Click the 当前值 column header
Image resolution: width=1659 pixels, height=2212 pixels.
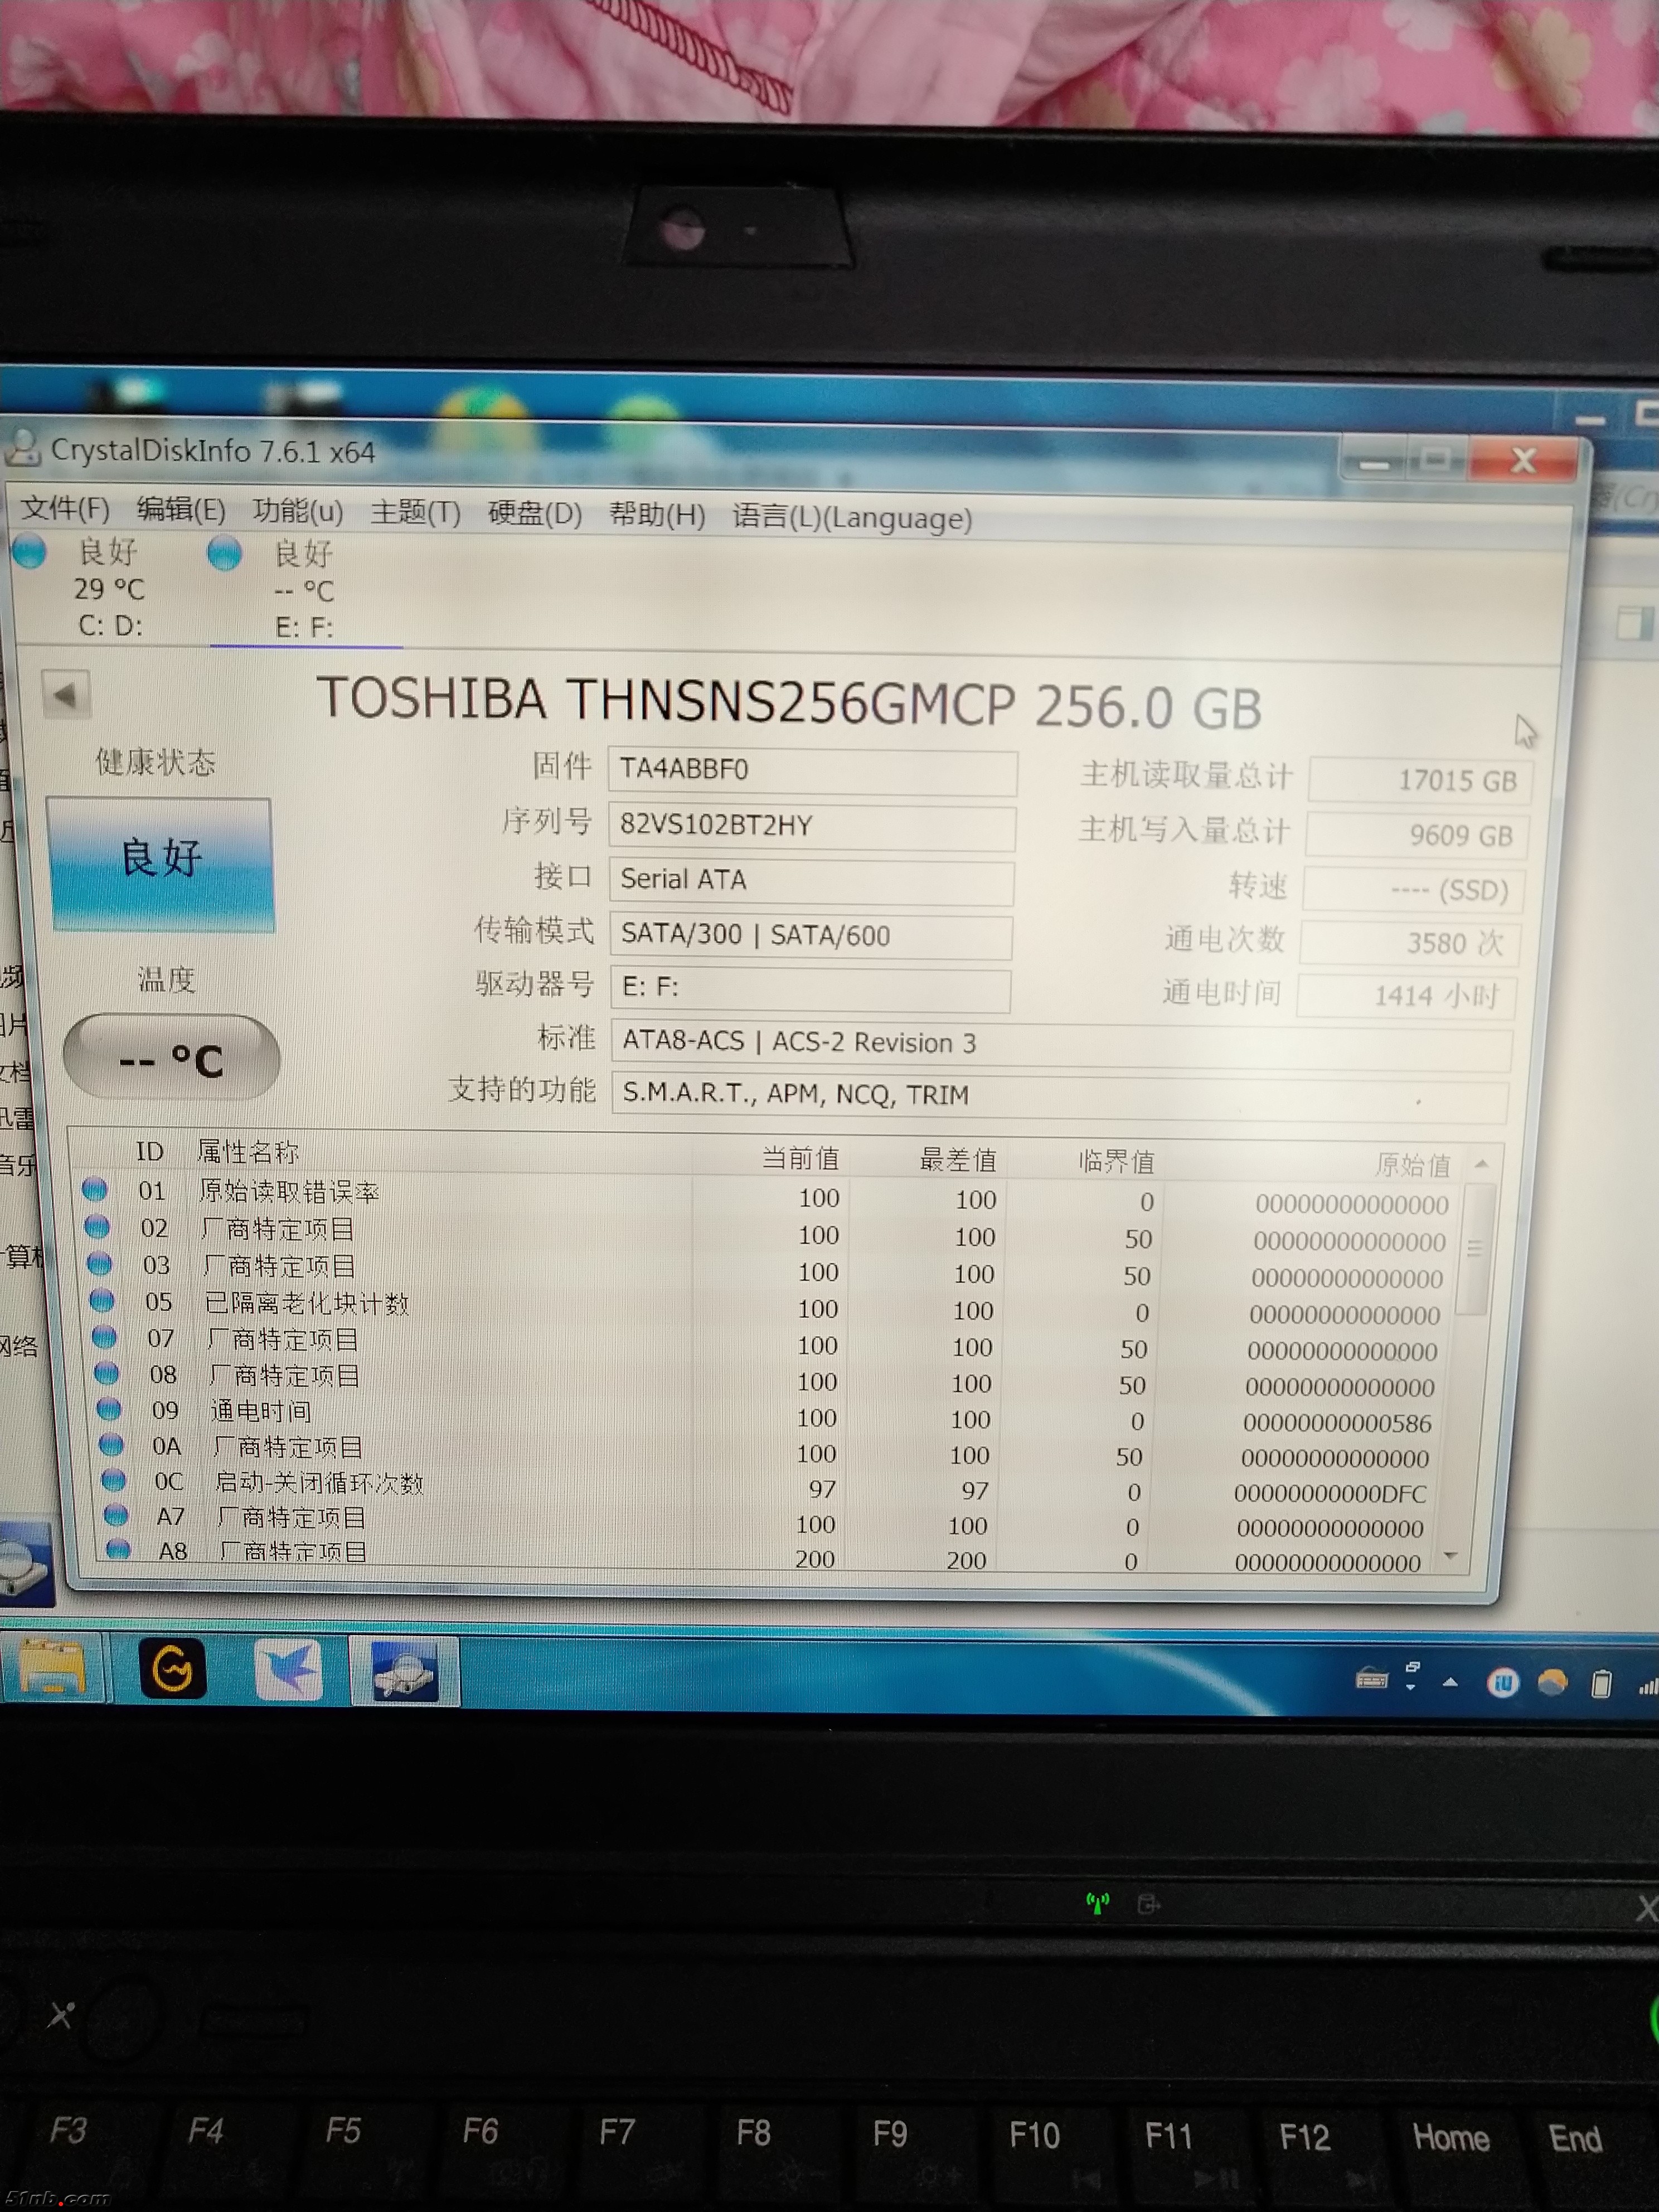[800, 1158]
